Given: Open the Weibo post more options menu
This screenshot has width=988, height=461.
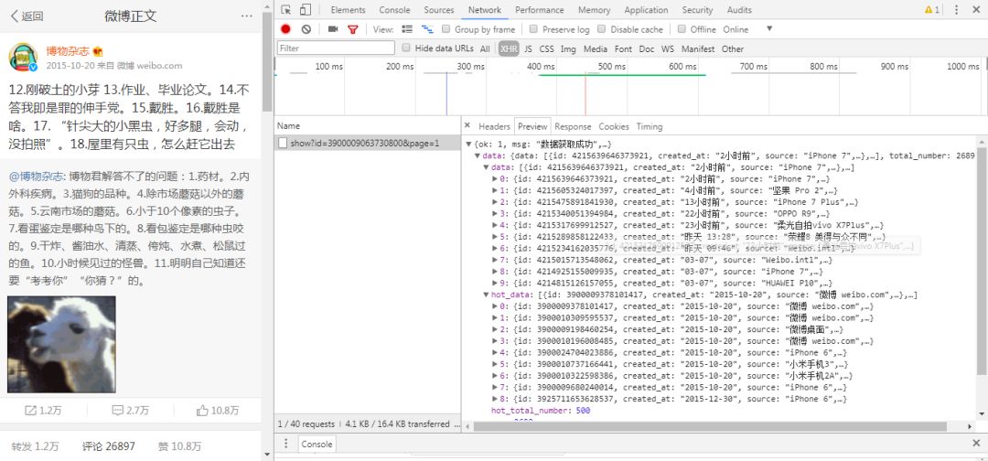Looking at the screenshot, I should point(246,16).
